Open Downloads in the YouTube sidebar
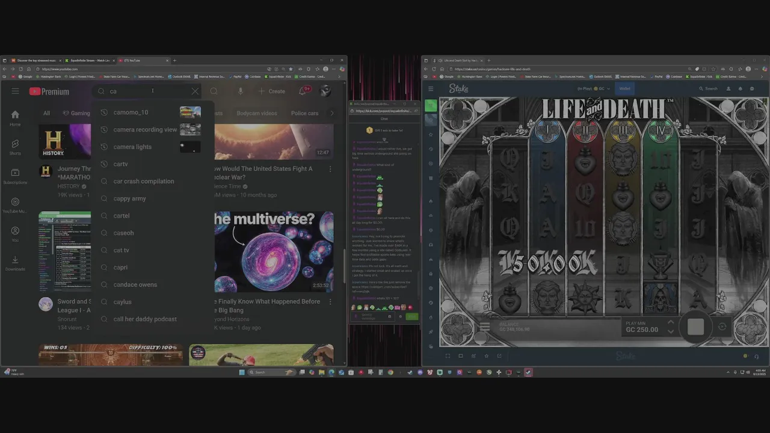 click(x=15, y=263)
